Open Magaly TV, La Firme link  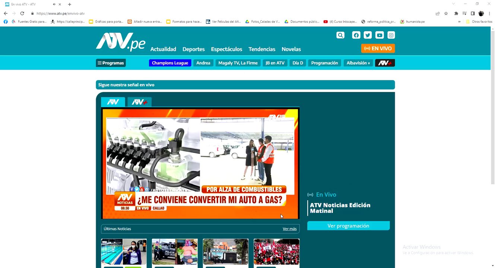point(238,63)
